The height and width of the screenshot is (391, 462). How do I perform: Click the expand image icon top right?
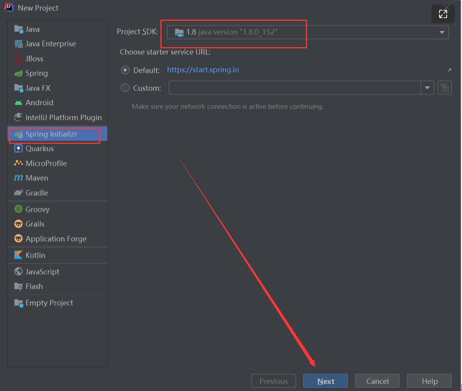(443, 14)
